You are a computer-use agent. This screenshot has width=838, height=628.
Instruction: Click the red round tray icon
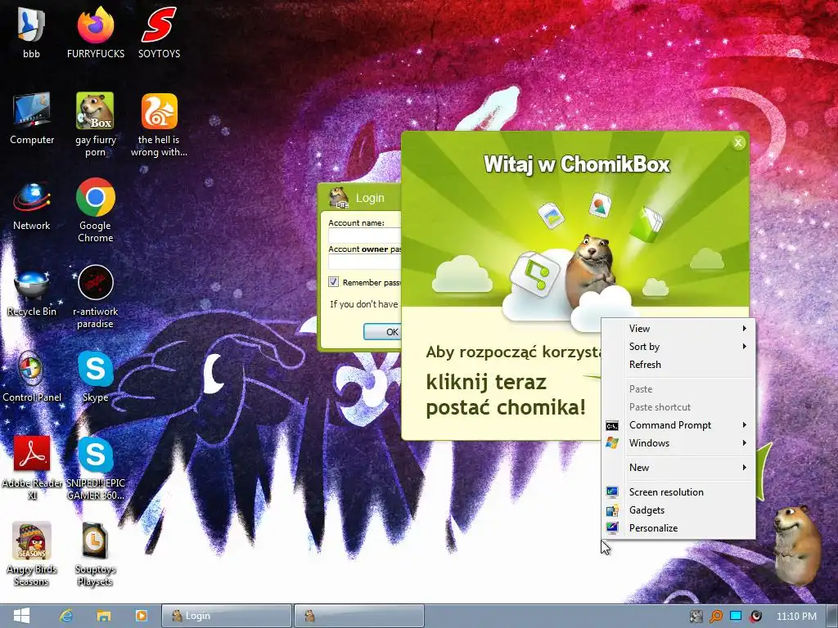pyautogui.click(x=755, y=617)
